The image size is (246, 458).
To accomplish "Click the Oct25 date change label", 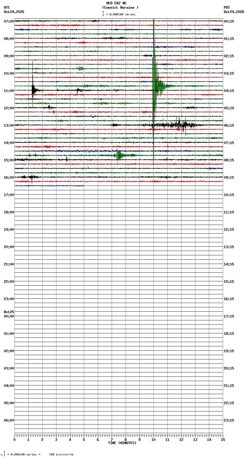I will [x=9, y=312].
